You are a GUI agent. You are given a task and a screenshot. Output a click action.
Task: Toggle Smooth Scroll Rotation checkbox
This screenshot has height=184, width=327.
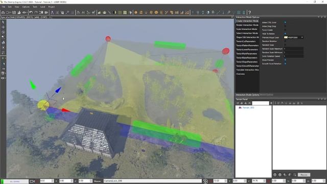285,63
